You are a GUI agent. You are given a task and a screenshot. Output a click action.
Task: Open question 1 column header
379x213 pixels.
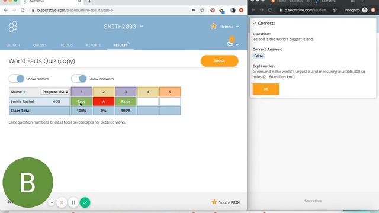coord(82,92)
